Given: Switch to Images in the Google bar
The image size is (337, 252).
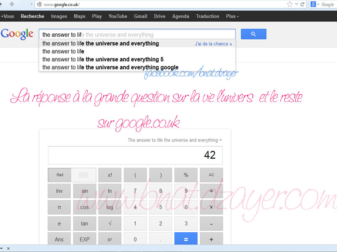Looking at the screenshot, I should coord(59,16).
